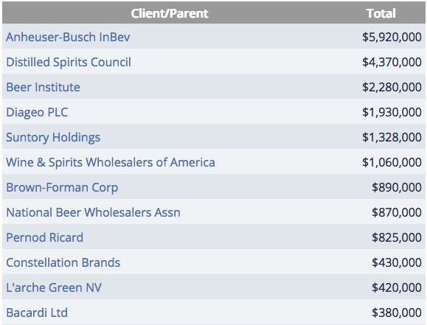Sort by the Client/Parent column header
This screenshot has width=427, height=325.
click(x=170, y=13)
